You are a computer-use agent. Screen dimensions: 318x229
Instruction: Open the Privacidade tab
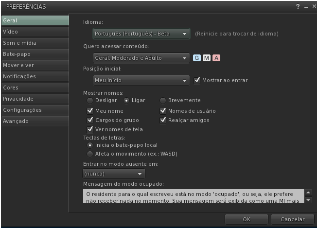[x=34, y=99]
